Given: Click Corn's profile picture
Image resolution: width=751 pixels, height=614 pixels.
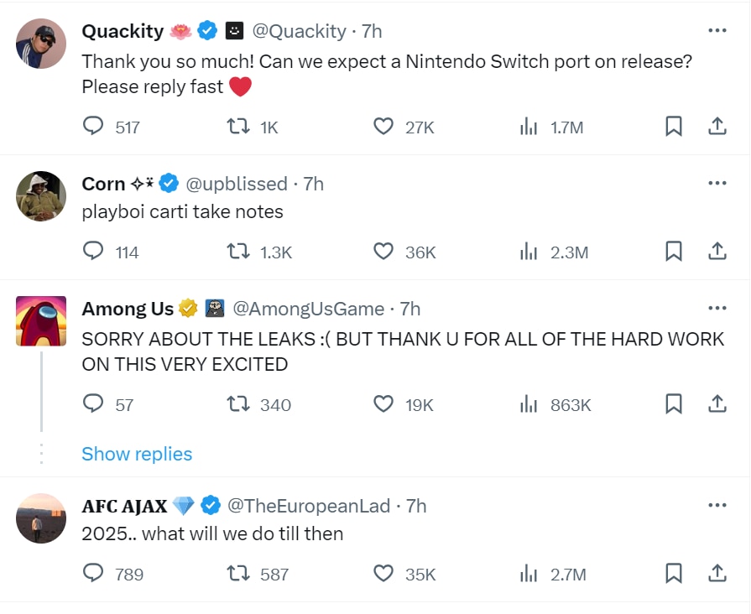Looking at the screenshot, I should click(41, 196).
